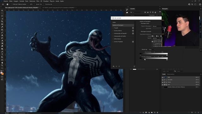Open the Filtro menu

point(38,1)
